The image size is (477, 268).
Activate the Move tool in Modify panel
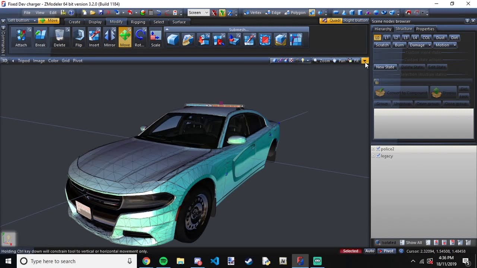pyautogui.click(x=125, y=38)
